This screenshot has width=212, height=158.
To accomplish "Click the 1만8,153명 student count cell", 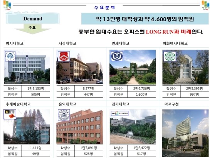I will pos(36,88).
